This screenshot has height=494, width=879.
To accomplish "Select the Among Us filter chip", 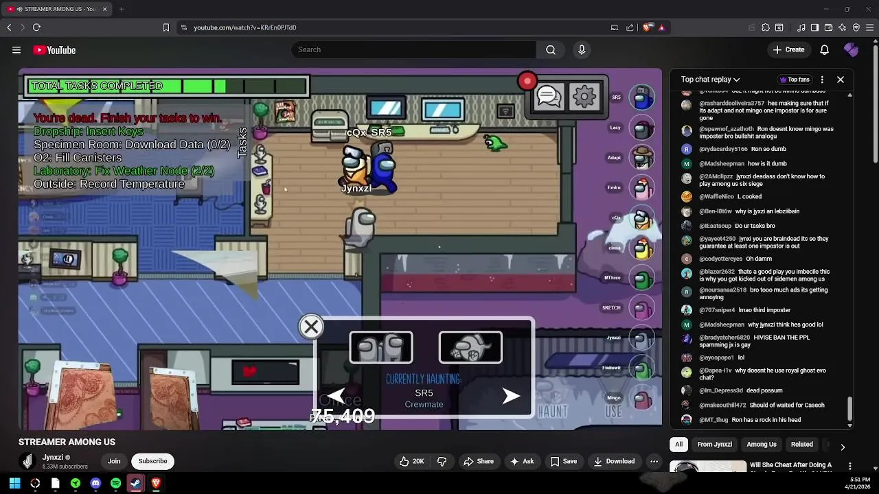I will click(x=762, y=444).
